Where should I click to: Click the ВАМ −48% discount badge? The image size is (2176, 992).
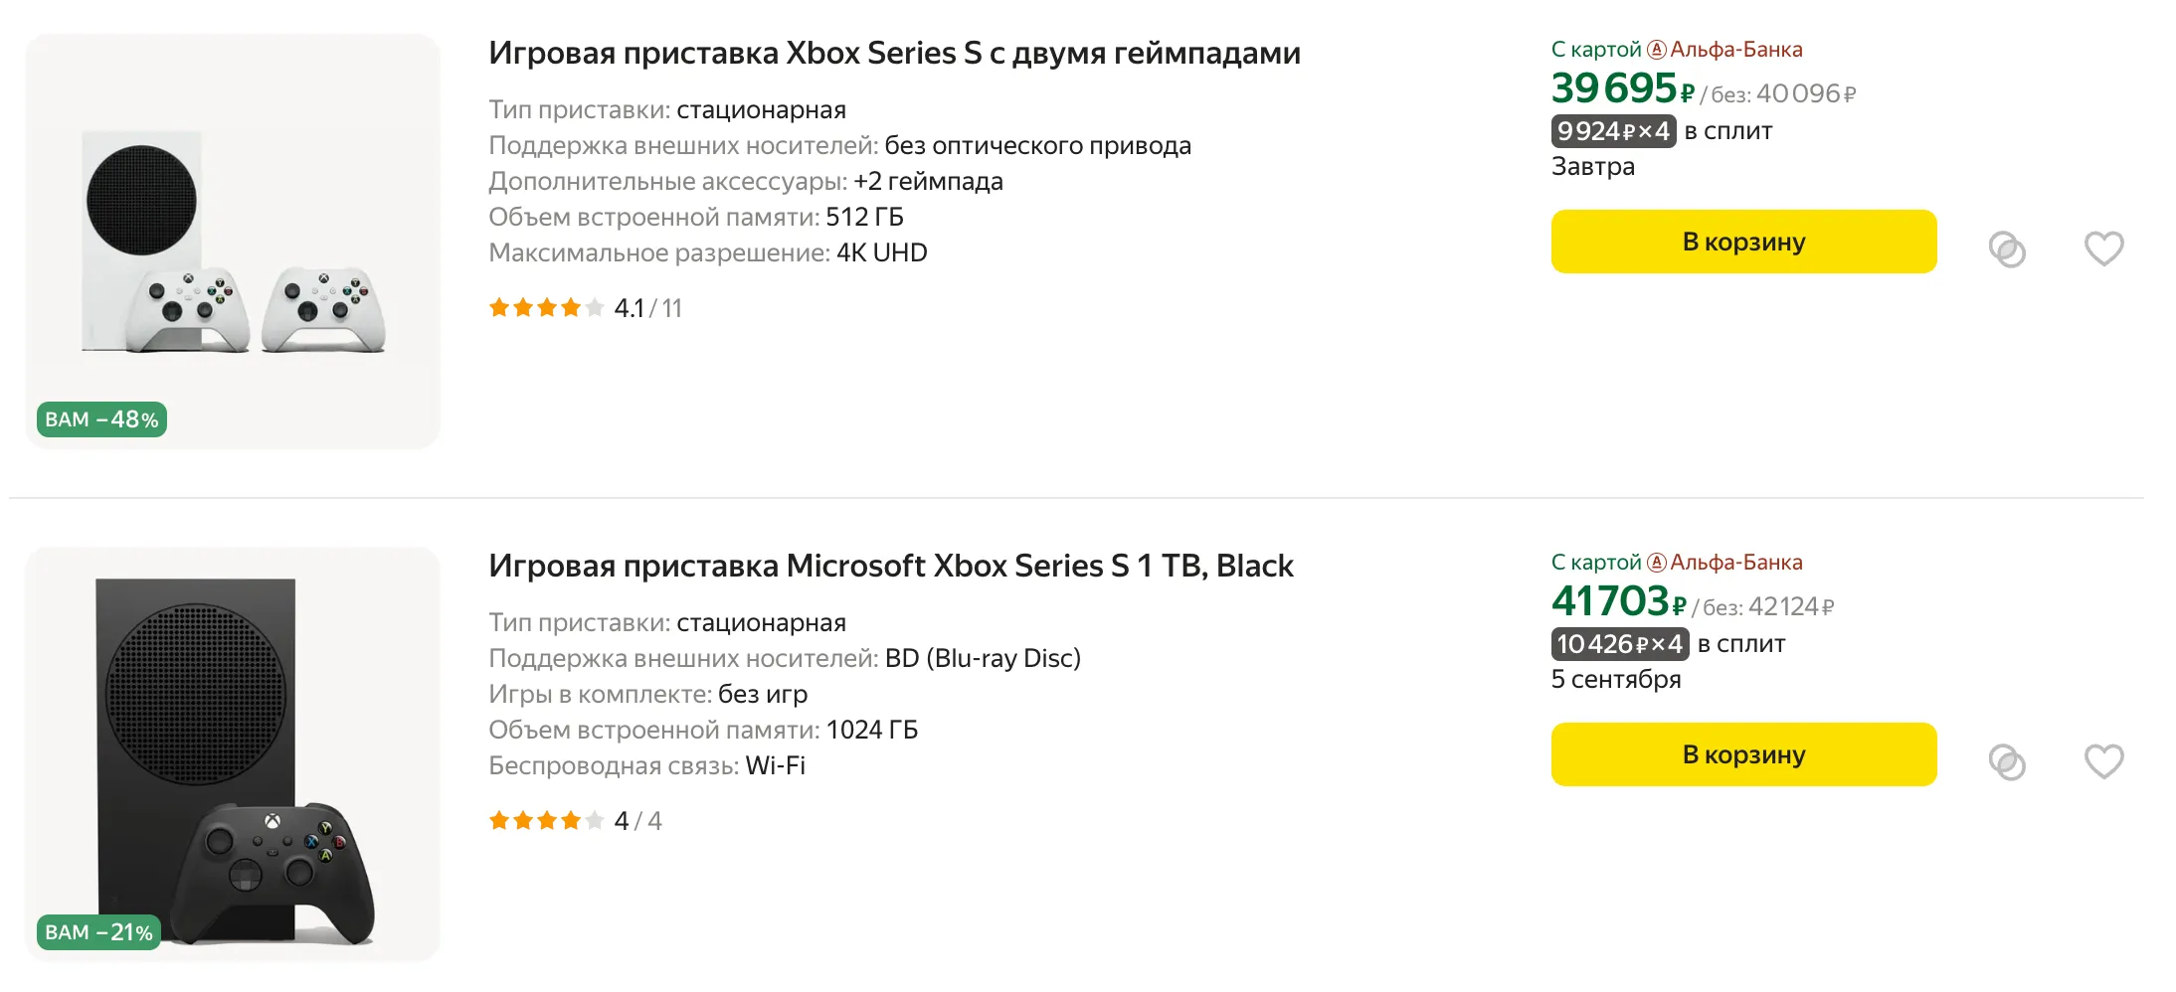coord(101,419)
